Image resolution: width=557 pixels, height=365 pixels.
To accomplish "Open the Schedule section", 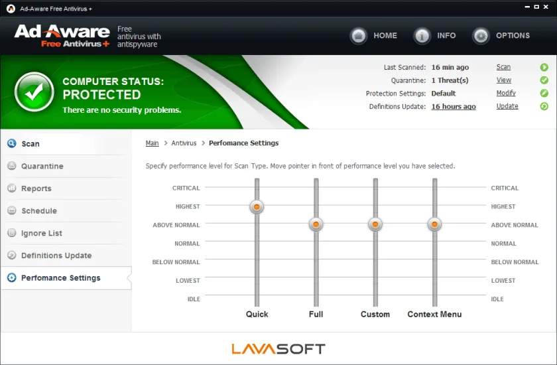I will coord(66,211).
